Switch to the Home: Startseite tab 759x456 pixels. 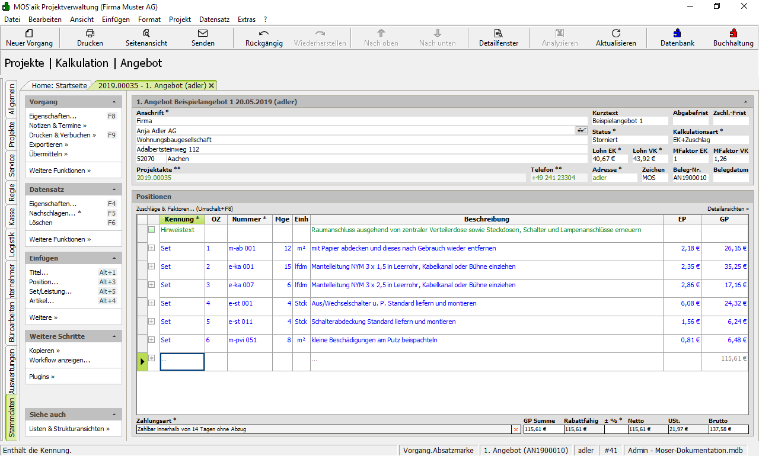click(60, 85)
